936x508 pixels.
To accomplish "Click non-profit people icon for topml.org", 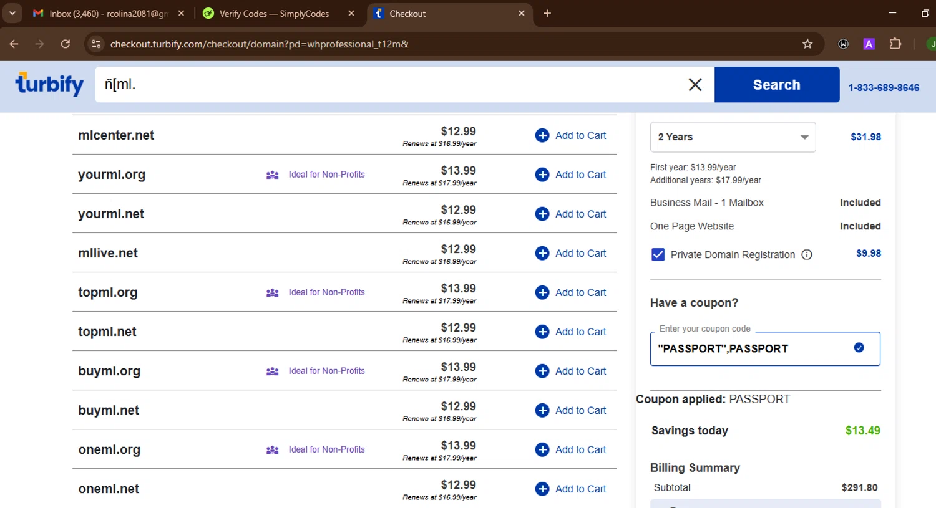I will (x=273, y=293).
